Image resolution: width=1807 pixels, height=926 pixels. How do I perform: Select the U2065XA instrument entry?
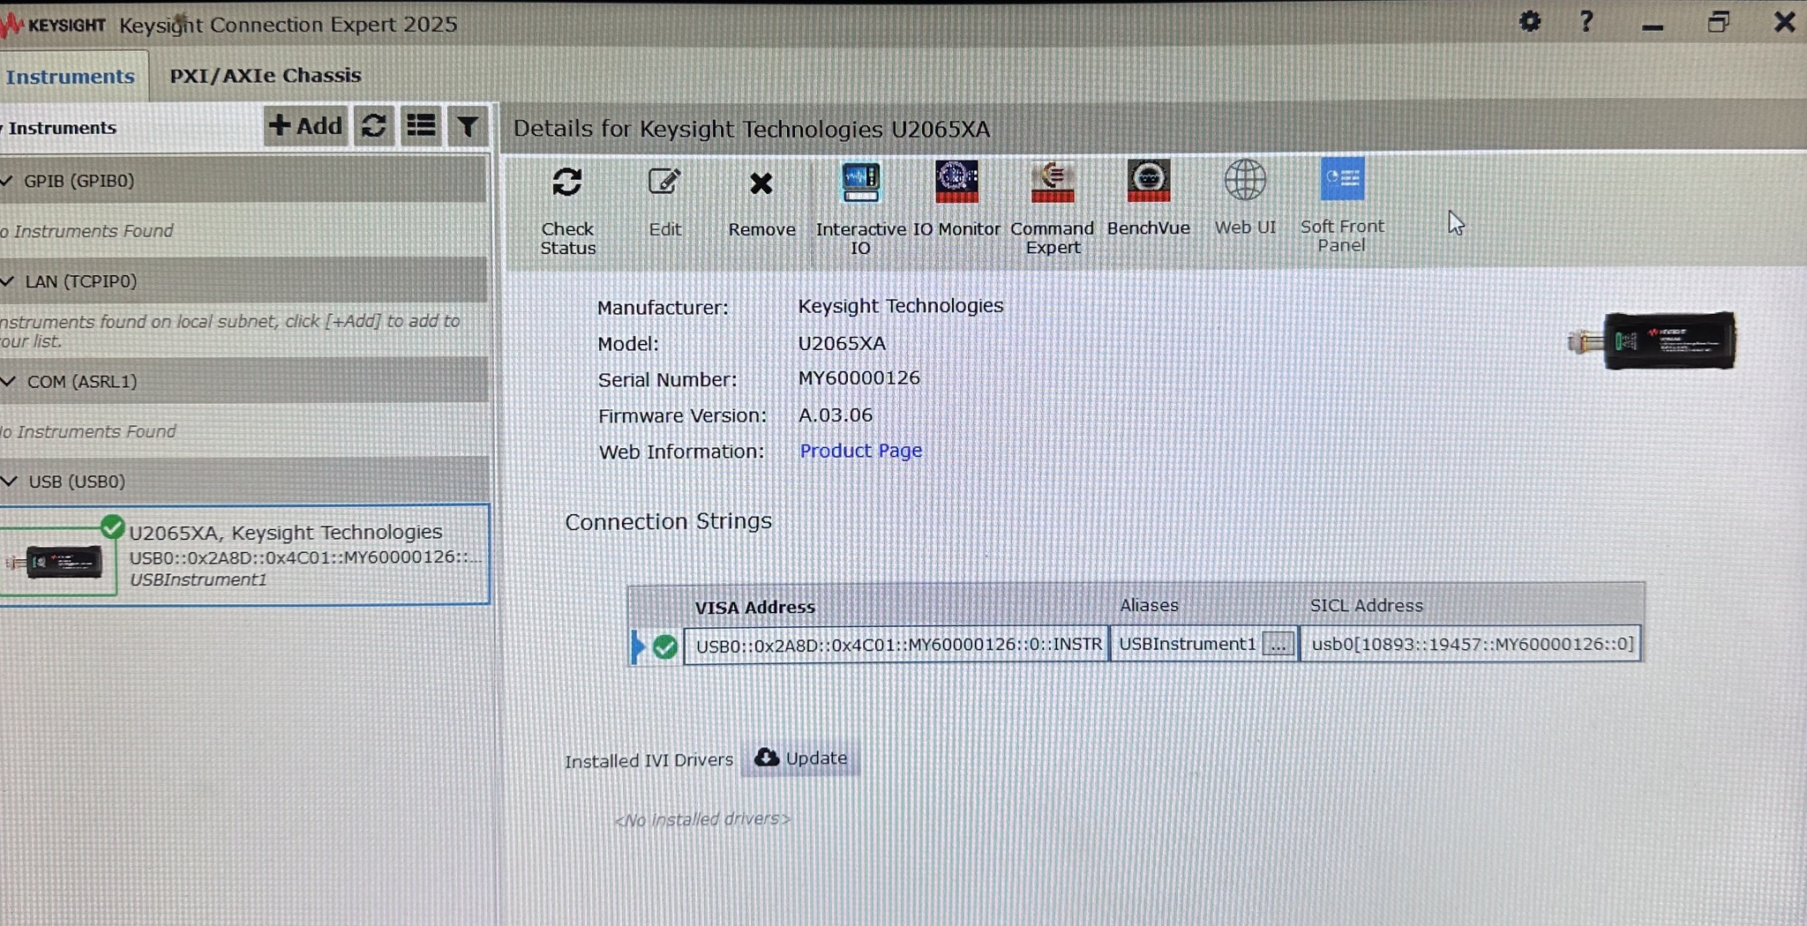tap(244, 555)
